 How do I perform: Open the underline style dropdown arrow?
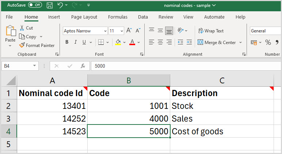(91, 42)
